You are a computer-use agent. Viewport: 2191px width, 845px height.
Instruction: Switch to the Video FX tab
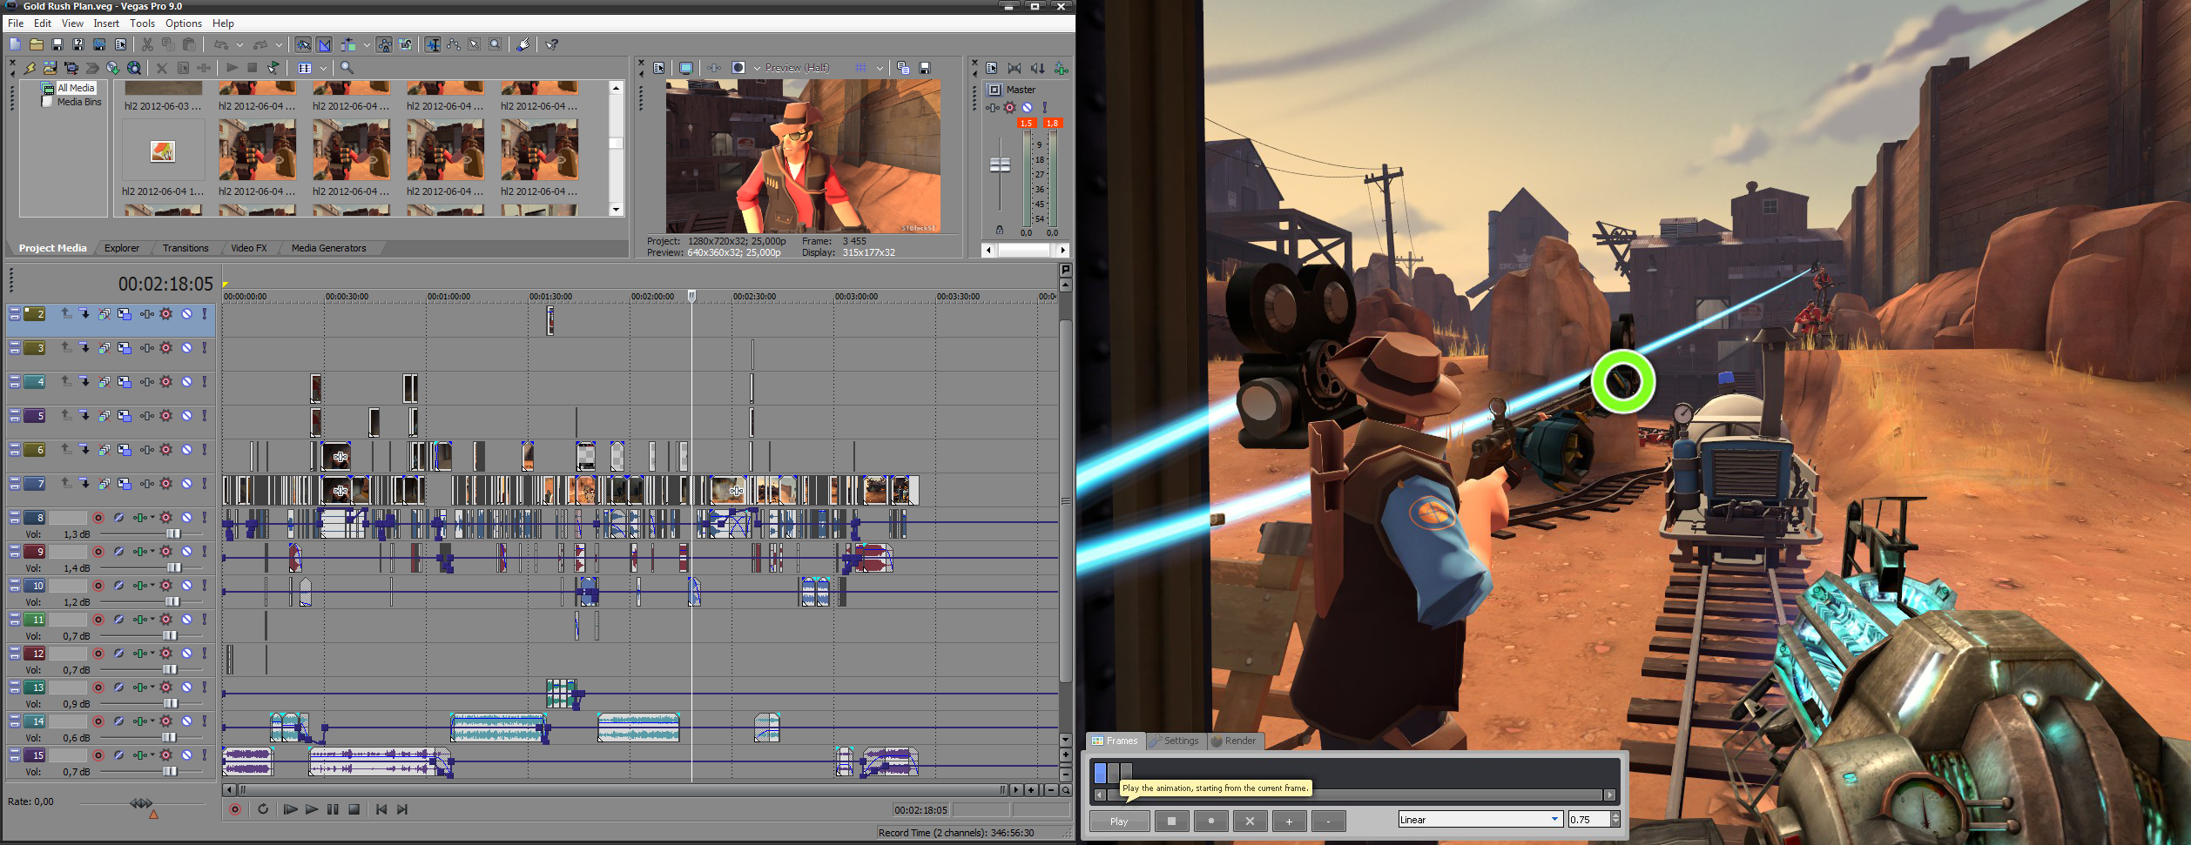(x=249, y=248)
